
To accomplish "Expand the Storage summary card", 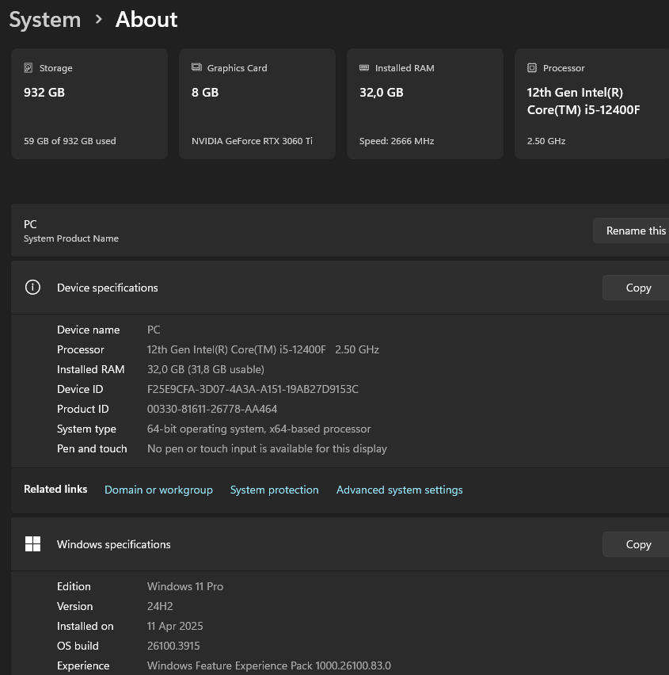I will tap(89, 103).
